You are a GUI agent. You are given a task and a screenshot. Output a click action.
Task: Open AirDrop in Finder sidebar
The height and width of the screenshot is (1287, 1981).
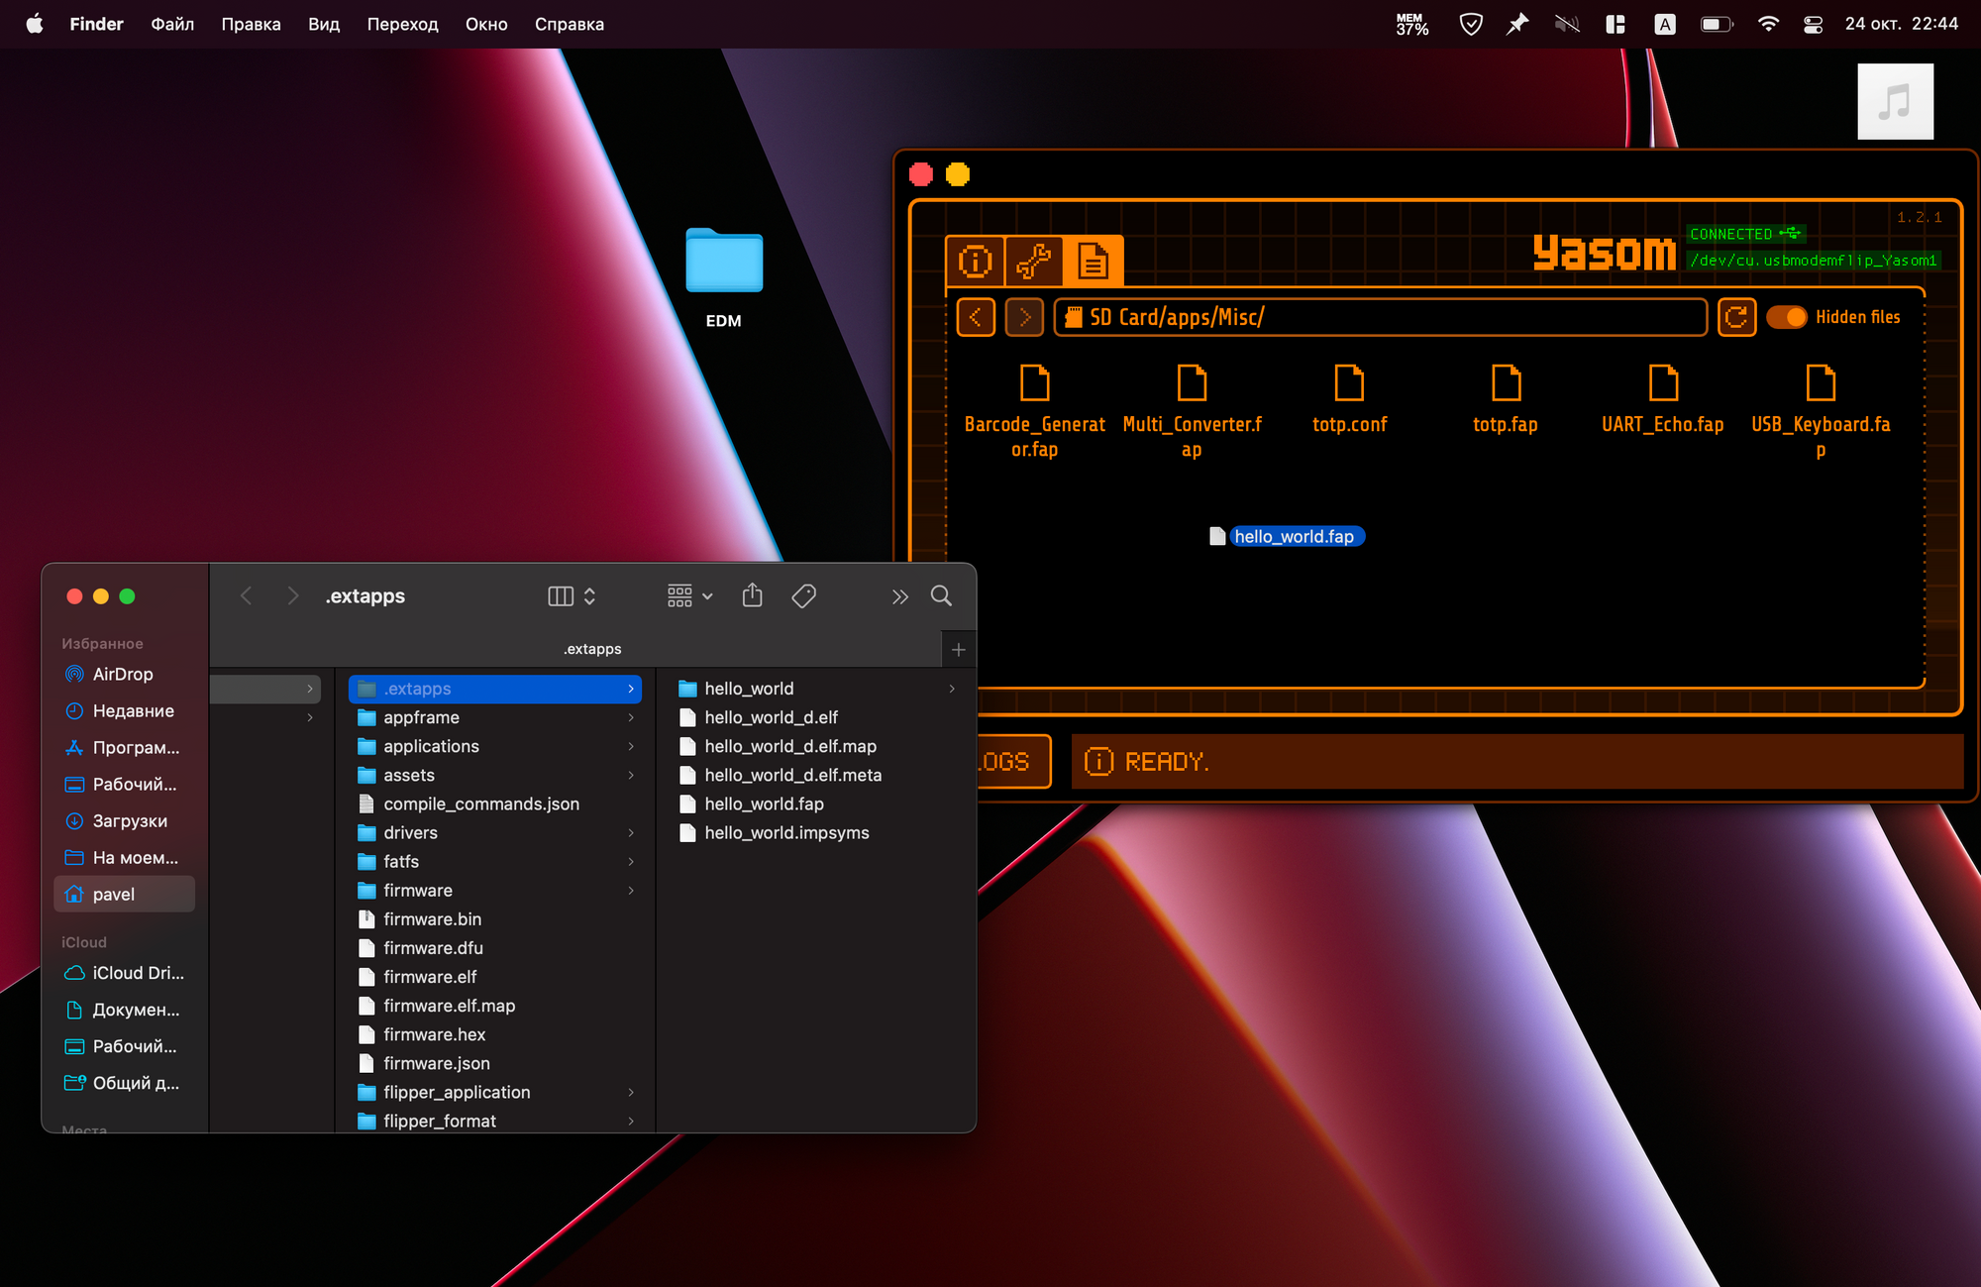pos(123,674)
